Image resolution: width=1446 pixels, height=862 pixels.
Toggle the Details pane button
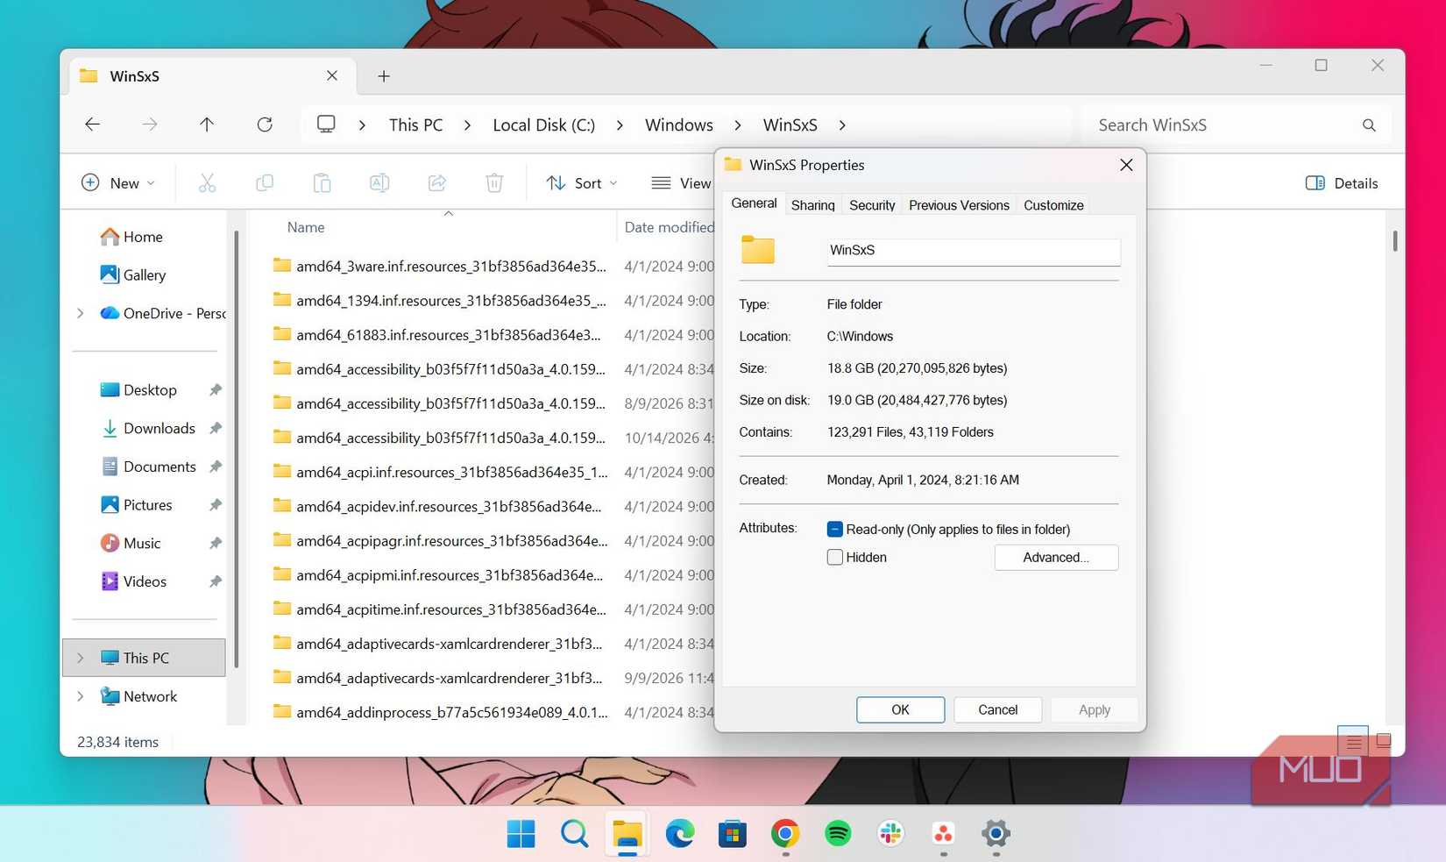tap(1342, 182)
